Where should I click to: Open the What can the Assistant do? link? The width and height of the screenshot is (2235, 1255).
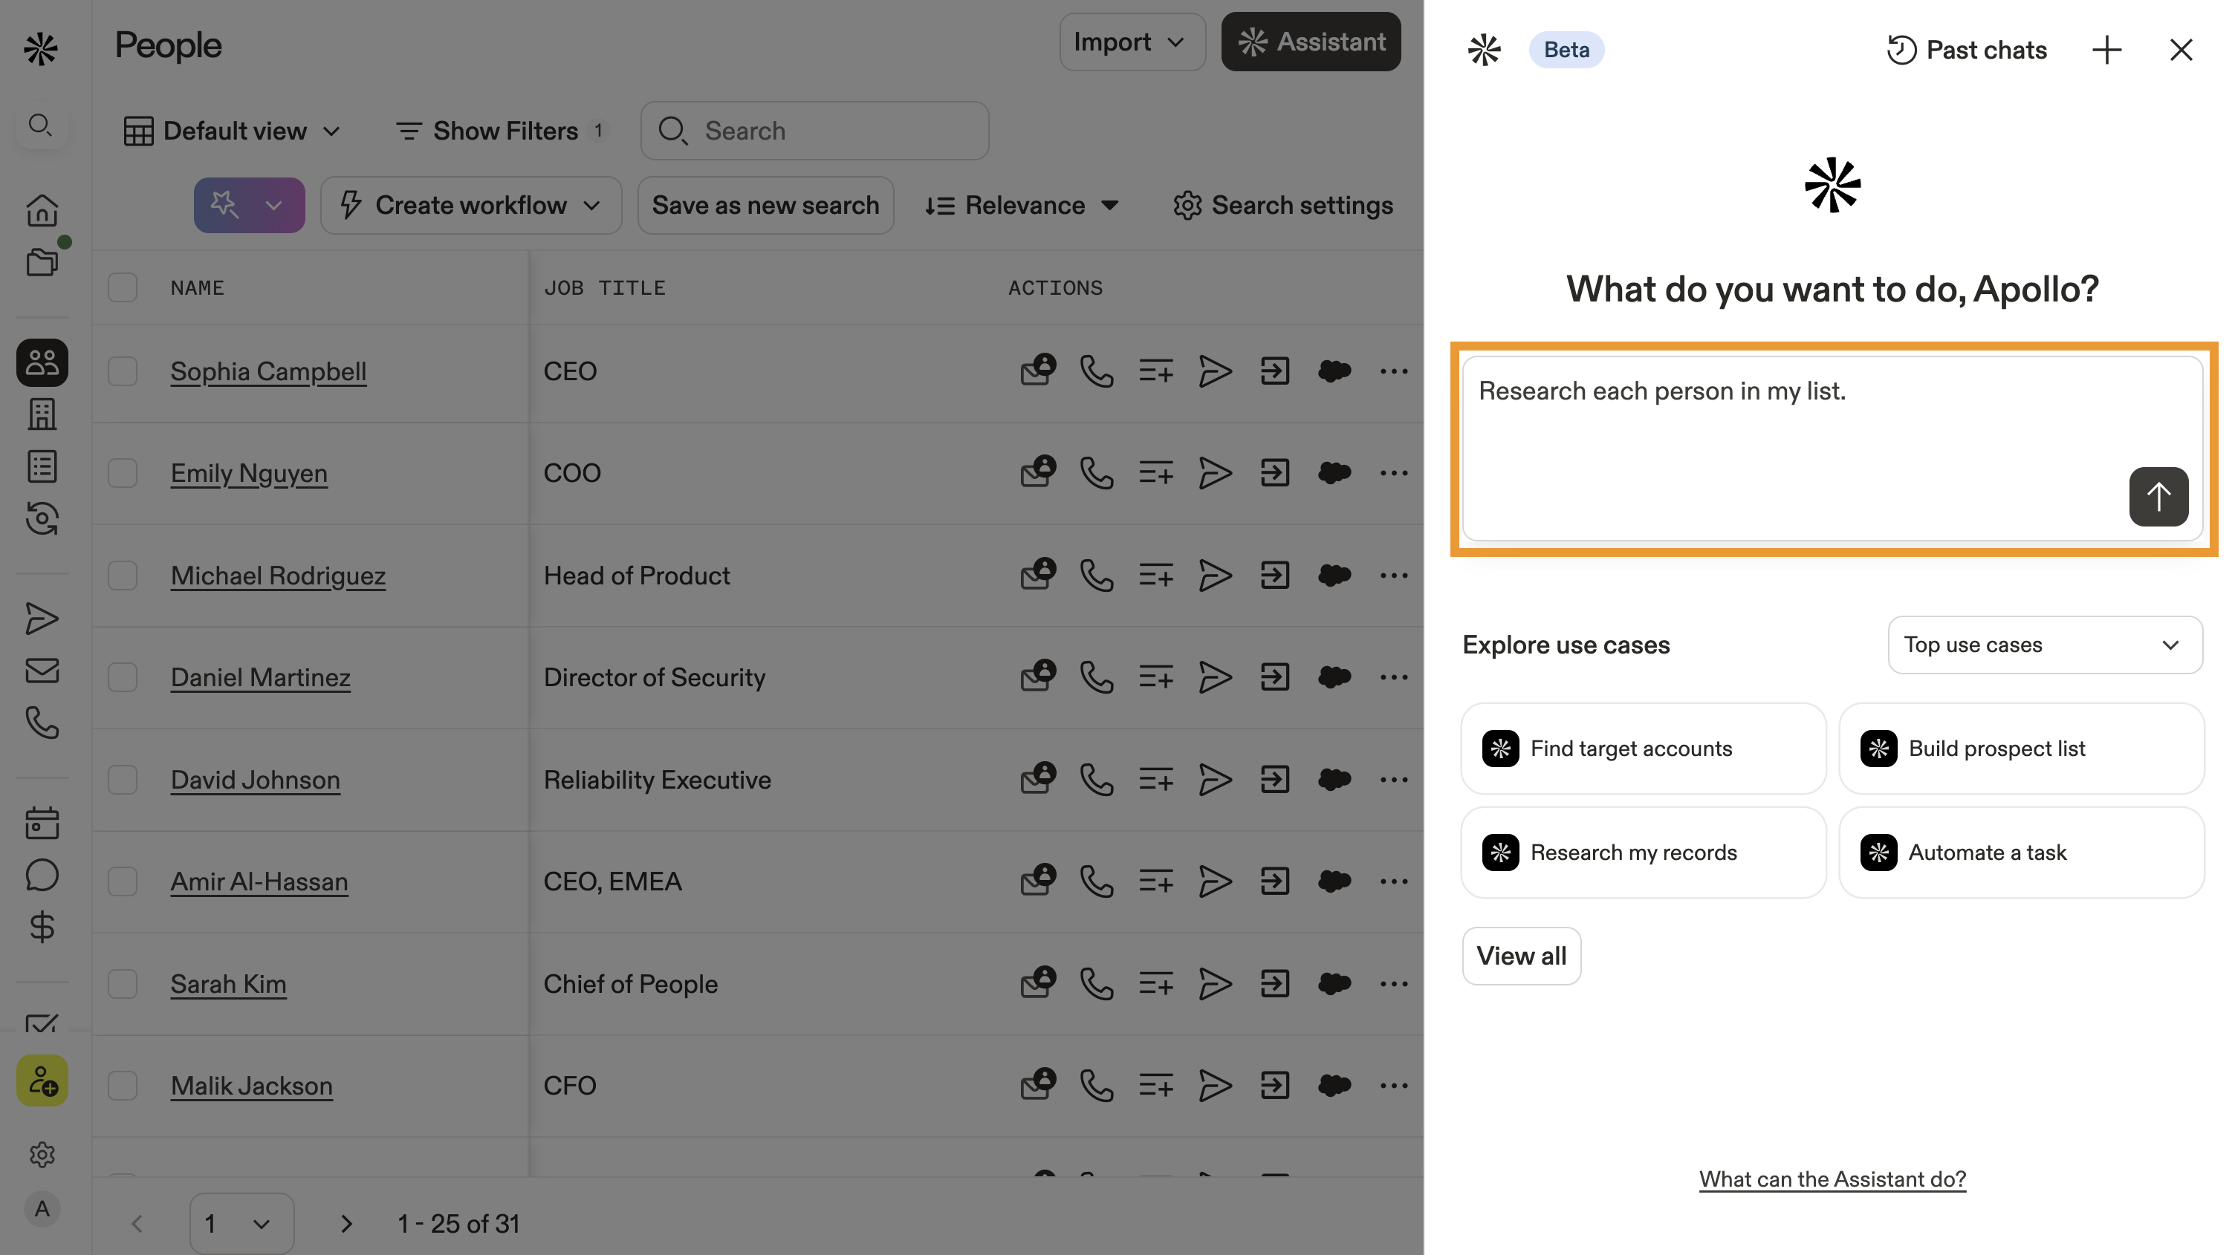pos(1832,1179)
